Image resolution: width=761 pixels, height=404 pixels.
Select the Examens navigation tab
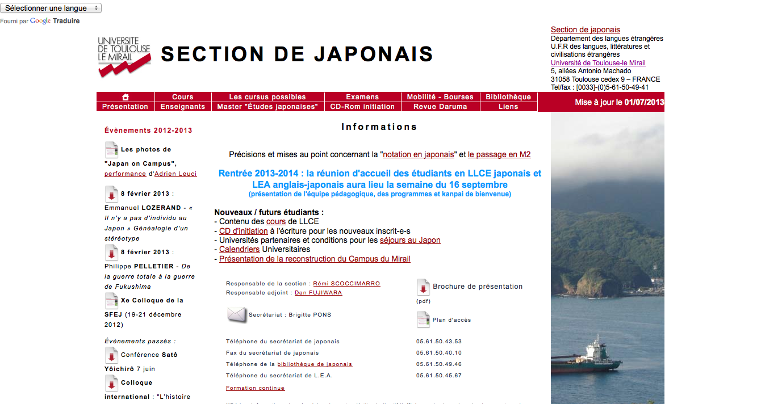[x=362, y=97]
